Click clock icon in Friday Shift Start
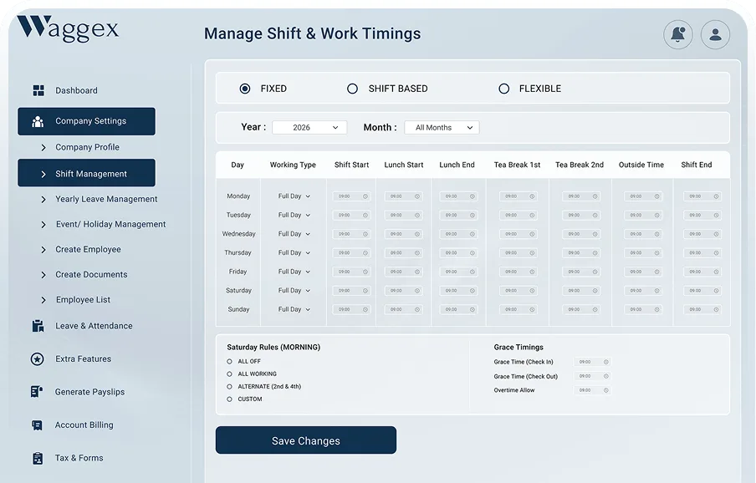Viewport: 756px width, 483px height. pos(365,272)
